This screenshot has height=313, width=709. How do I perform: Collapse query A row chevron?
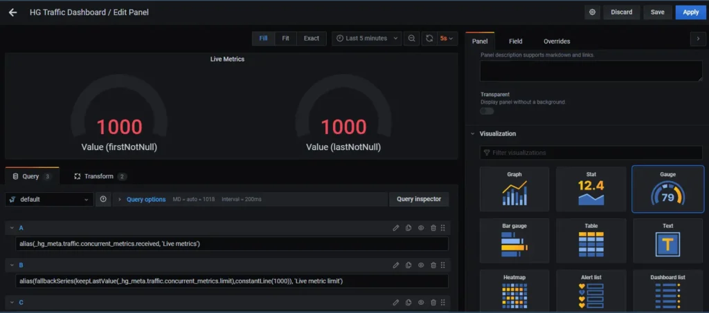pos(12,228)
